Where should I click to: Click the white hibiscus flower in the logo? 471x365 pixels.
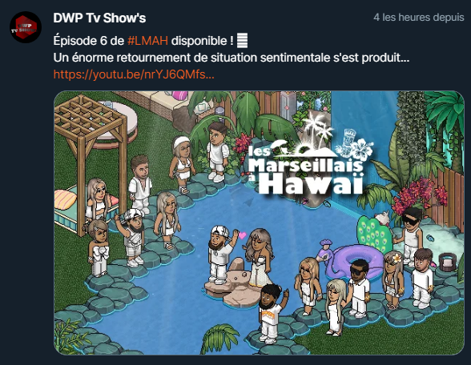coord(362,148)
